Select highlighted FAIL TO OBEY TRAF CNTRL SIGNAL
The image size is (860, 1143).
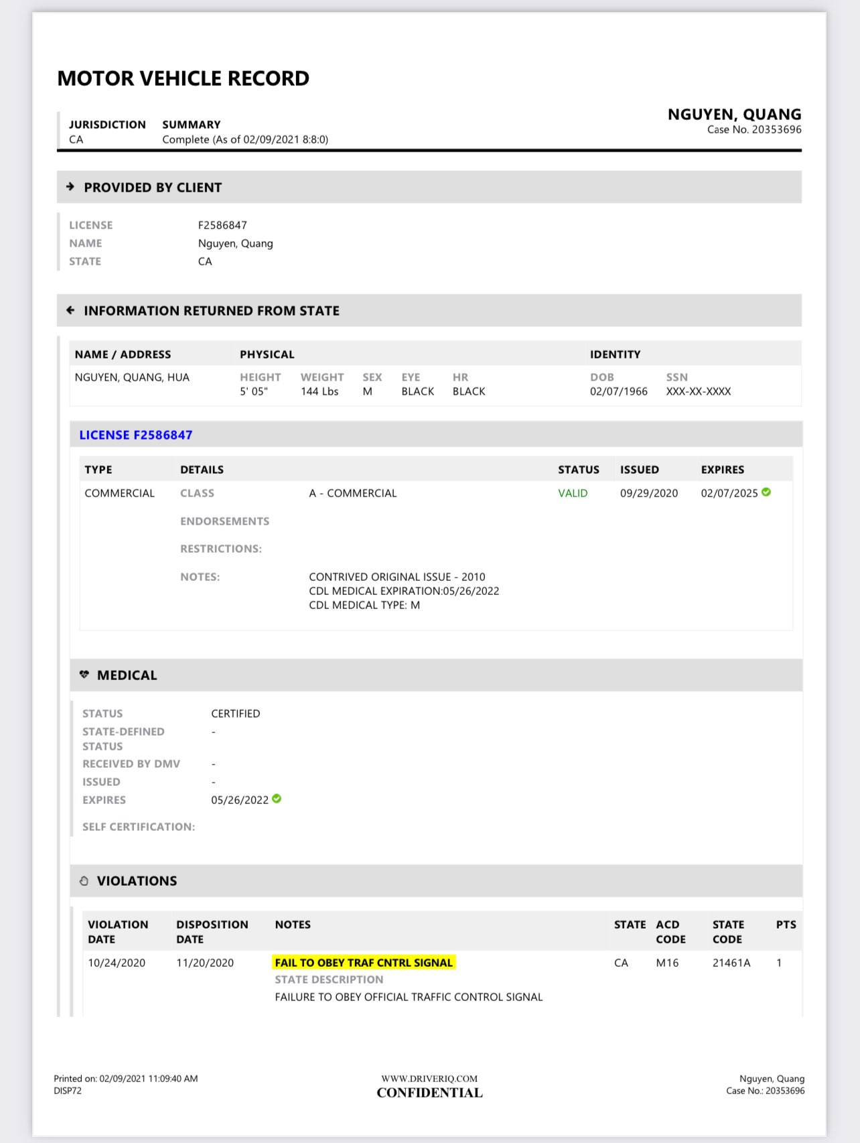click(x=364, y=963)
